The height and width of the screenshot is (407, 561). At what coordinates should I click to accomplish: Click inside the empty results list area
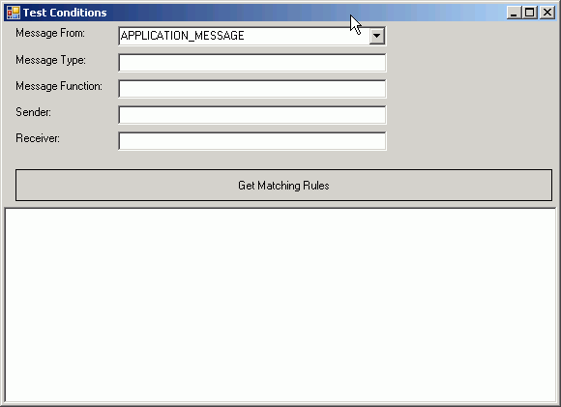[280, 305]
